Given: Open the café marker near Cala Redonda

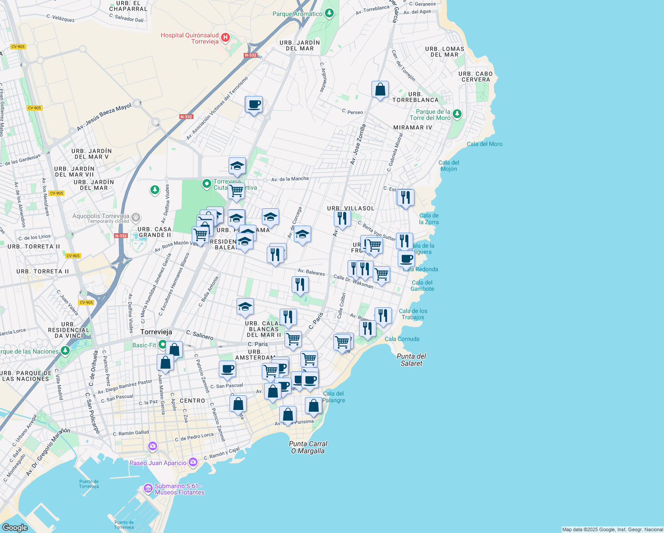Looking at the screenshot, I should [x=405, y=258].
